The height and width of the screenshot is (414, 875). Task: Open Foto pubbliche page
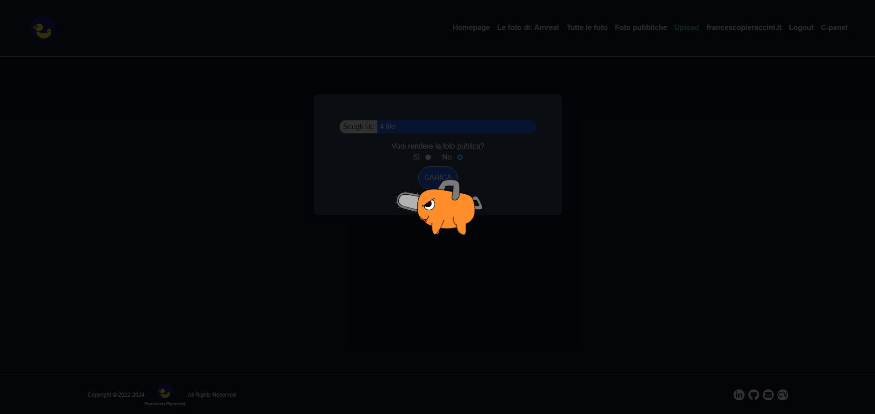click(641, 27)
